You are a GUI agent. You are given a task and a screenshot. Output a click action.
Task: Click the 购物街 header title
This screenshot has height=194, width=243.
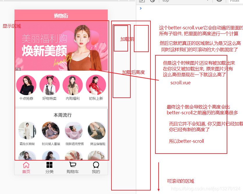(x=61, y=16)
